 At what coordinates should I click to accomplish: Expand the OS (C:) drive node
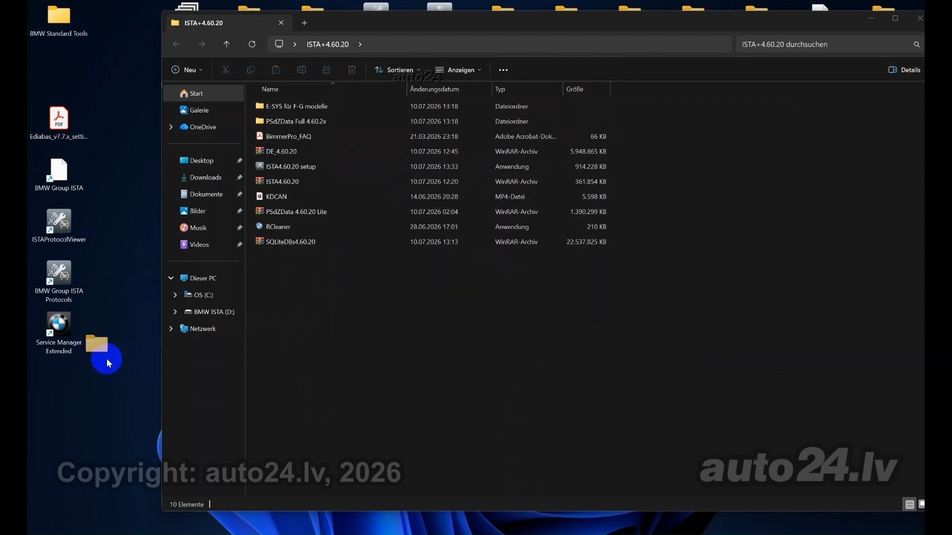pos(175,295)
